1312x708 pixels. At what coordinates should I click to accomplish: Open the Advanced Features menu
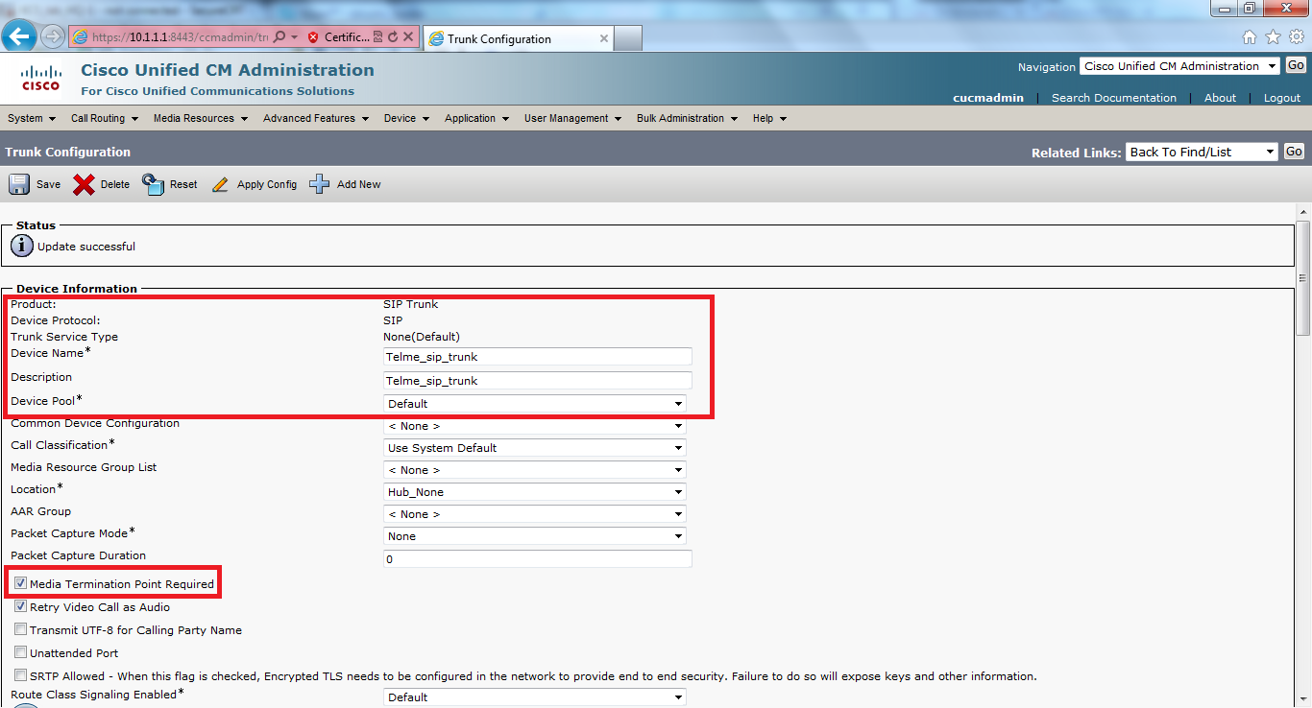(316, 118)
